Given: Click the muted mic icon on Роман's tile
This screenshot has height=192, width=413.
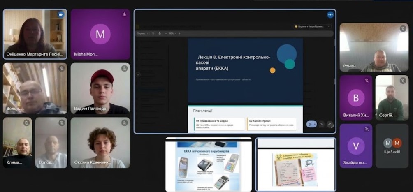Looking at the screenshot, I should tap(403, 28).
